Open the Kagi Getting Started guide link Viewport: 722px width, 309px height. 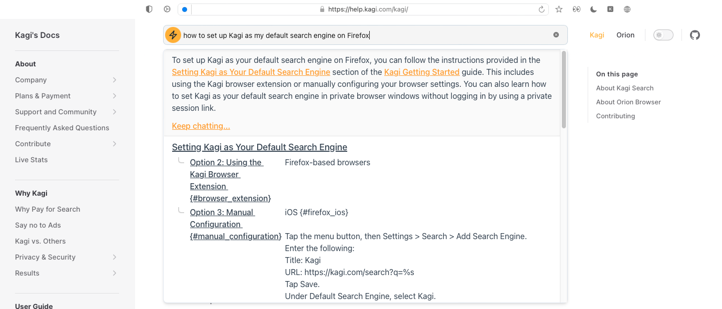(421, 72)
